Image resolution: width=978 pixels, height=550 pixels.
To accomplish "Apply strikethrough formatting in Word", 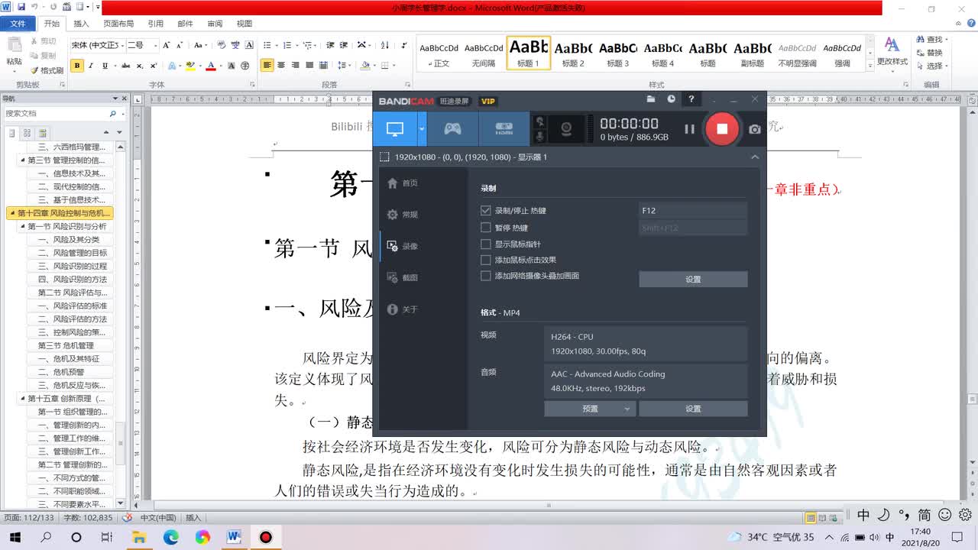I will 125,66.
